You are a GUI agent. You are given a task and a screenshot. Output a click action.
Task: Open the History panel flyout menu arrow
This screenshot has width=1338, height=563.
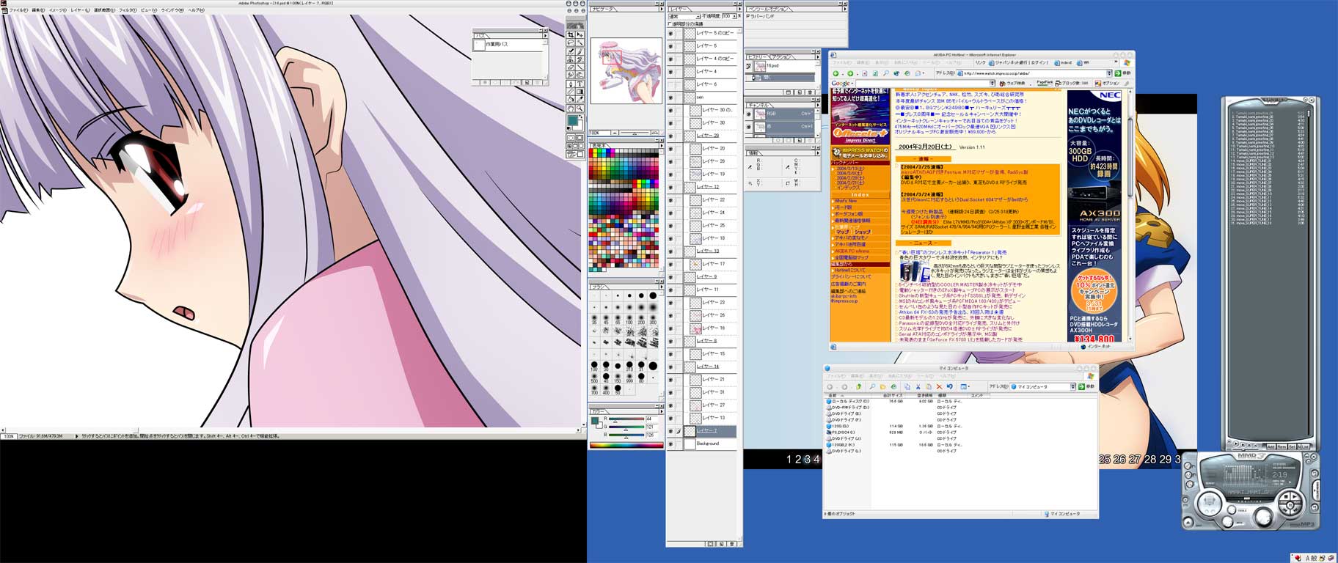pyautogui.click(x=818, y=57)
